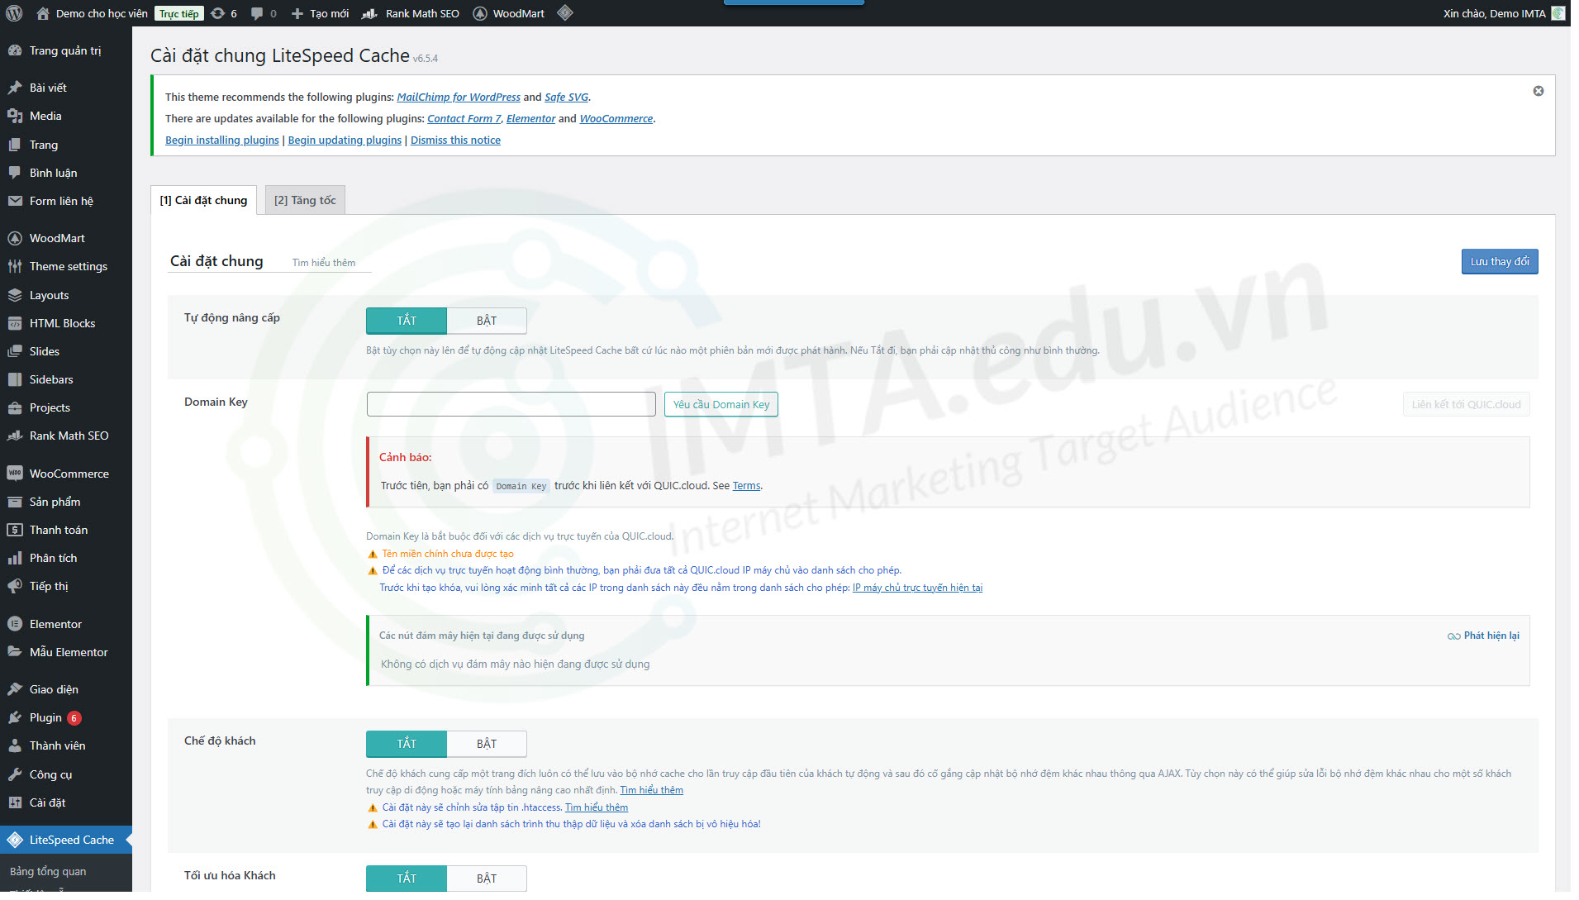Click the pages icon for Trang
The height and width of the screenshot is (900, 1579).
[x=15, y=145]
